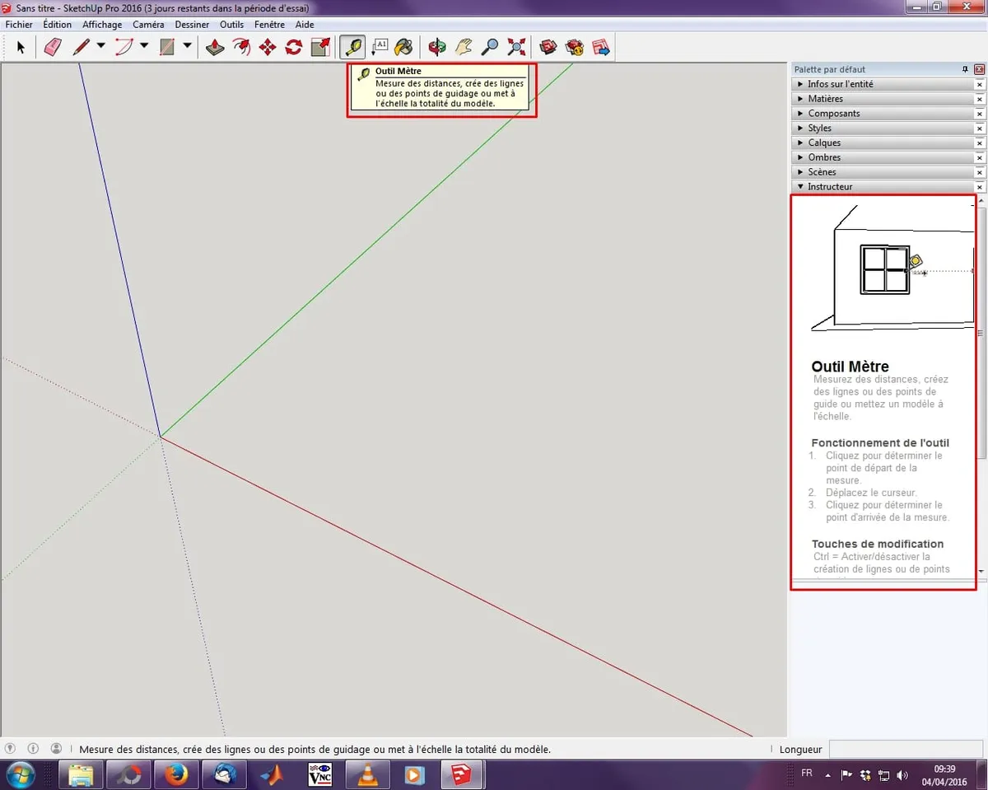This screenshot has width=988, height=790.
Task: Expand the Calques panel
Action: (x=882, y=143)
